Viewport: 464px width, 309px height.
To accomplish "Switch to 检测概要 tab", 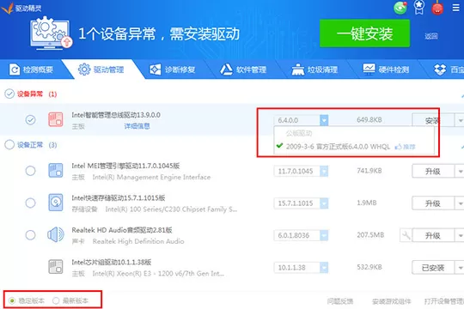I will click(32, 70).
